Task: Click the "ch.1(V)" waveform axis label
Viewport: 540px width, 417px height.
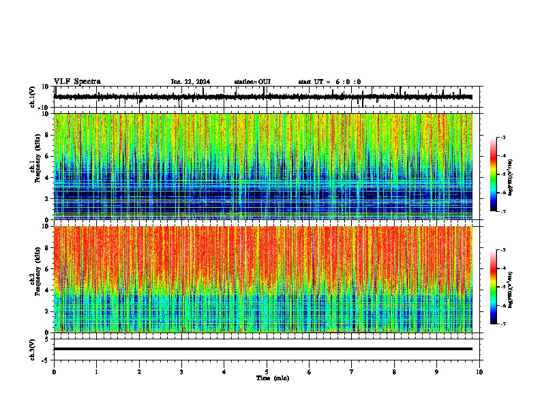Action: 33,97
